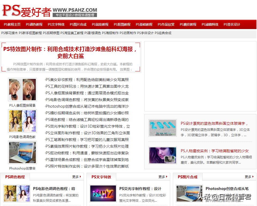Image resolution: width=257 pixels, height=206 pixels.
Task: Select PS滤镜特效 in the navigation bar
Action: (210, 24)
